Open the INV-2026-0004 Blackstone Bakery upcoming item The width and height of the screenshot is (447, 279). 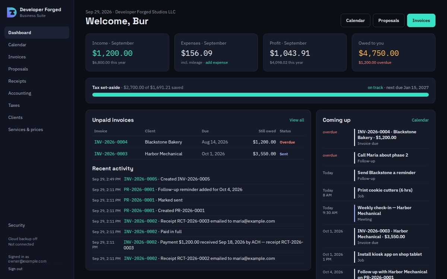click(x=391, y=138)
